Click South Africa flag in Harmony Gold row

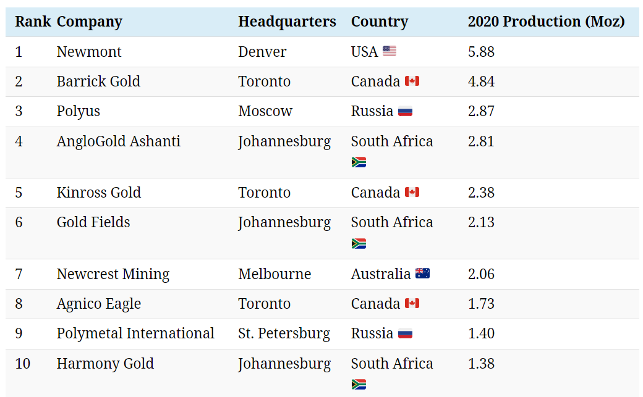click(x=359, y=385)
